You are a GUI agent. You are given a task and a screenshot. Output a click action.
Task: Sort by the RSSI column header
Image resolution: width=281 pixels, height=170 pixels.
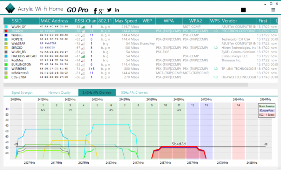pos(79,21)
